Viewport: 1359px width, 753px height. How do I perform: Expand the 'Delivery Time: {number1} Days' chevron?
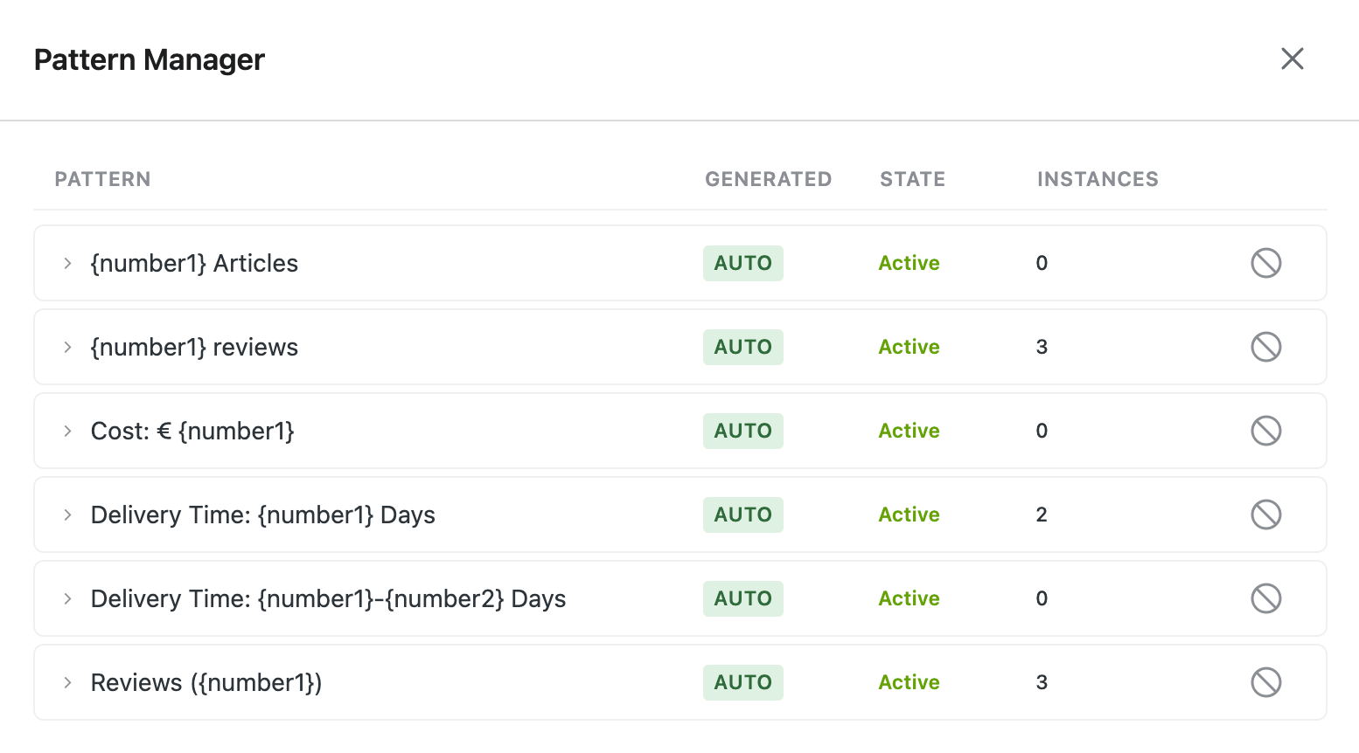click(x=67, y=515)
